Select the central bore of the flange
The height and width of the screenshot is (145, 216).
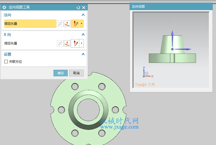[x=88, y=110]
